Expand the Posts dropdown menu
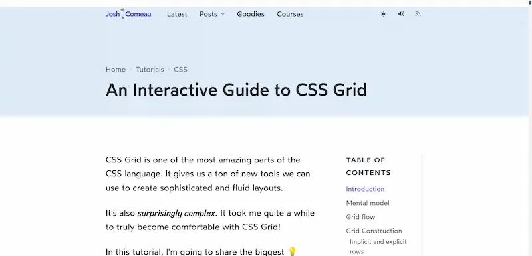 [212, 14]
